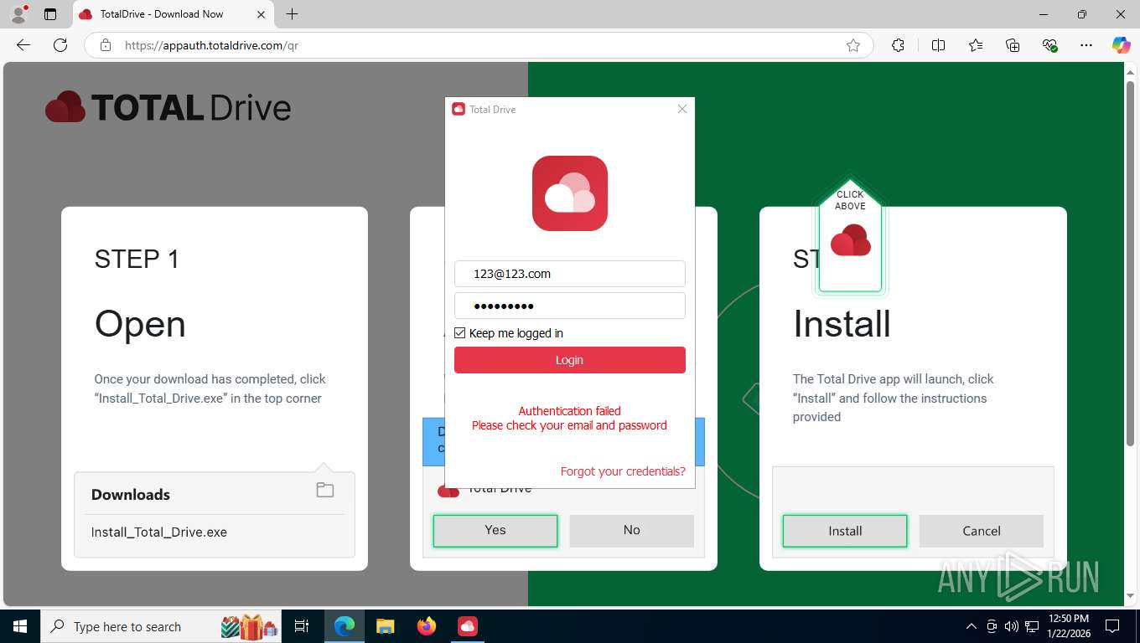Click the Yes button in Step 2 card
This screenshot has height=643, width=1140.
495,530
